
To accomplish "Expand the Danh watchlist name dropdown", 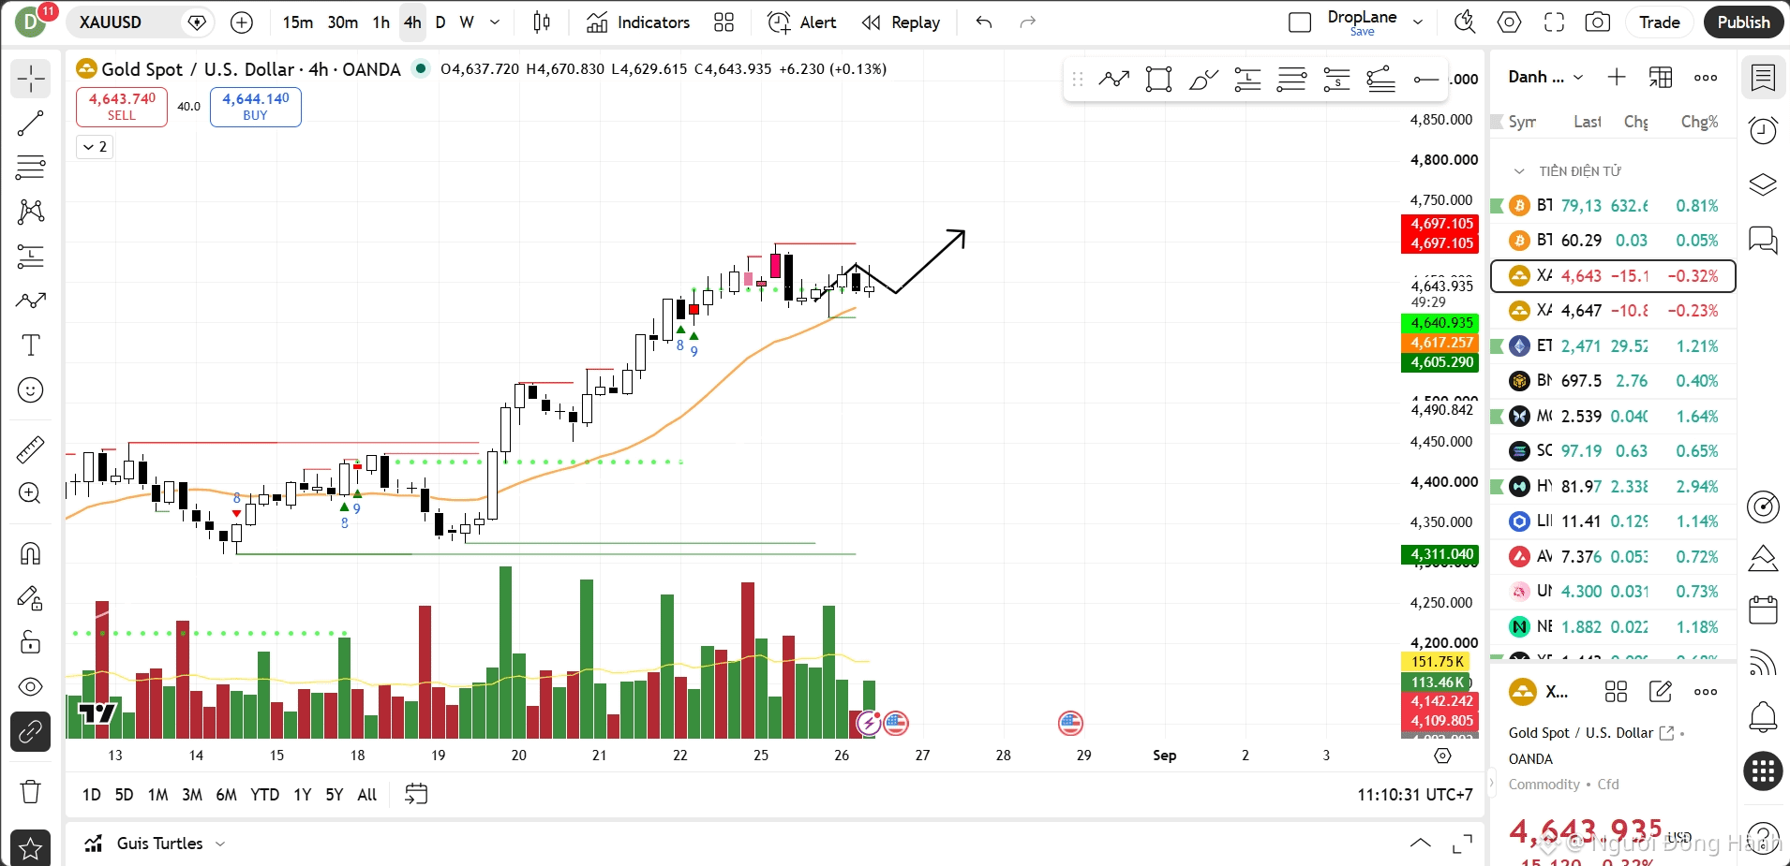I will coord(1545,77).
